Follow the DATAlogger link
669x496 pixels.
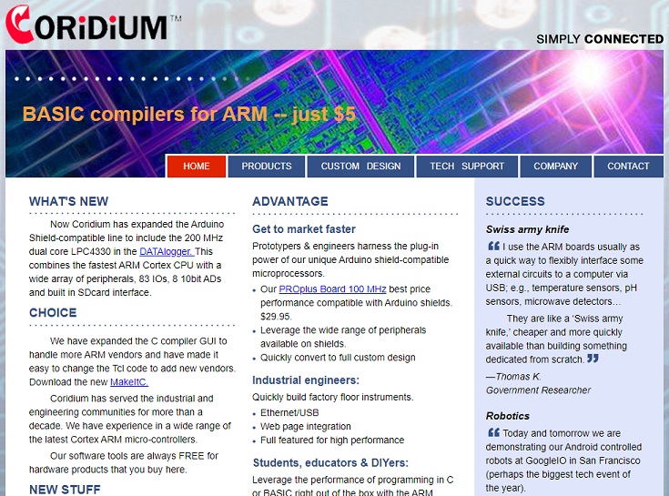pyautogui.click(x=166, y=251)
